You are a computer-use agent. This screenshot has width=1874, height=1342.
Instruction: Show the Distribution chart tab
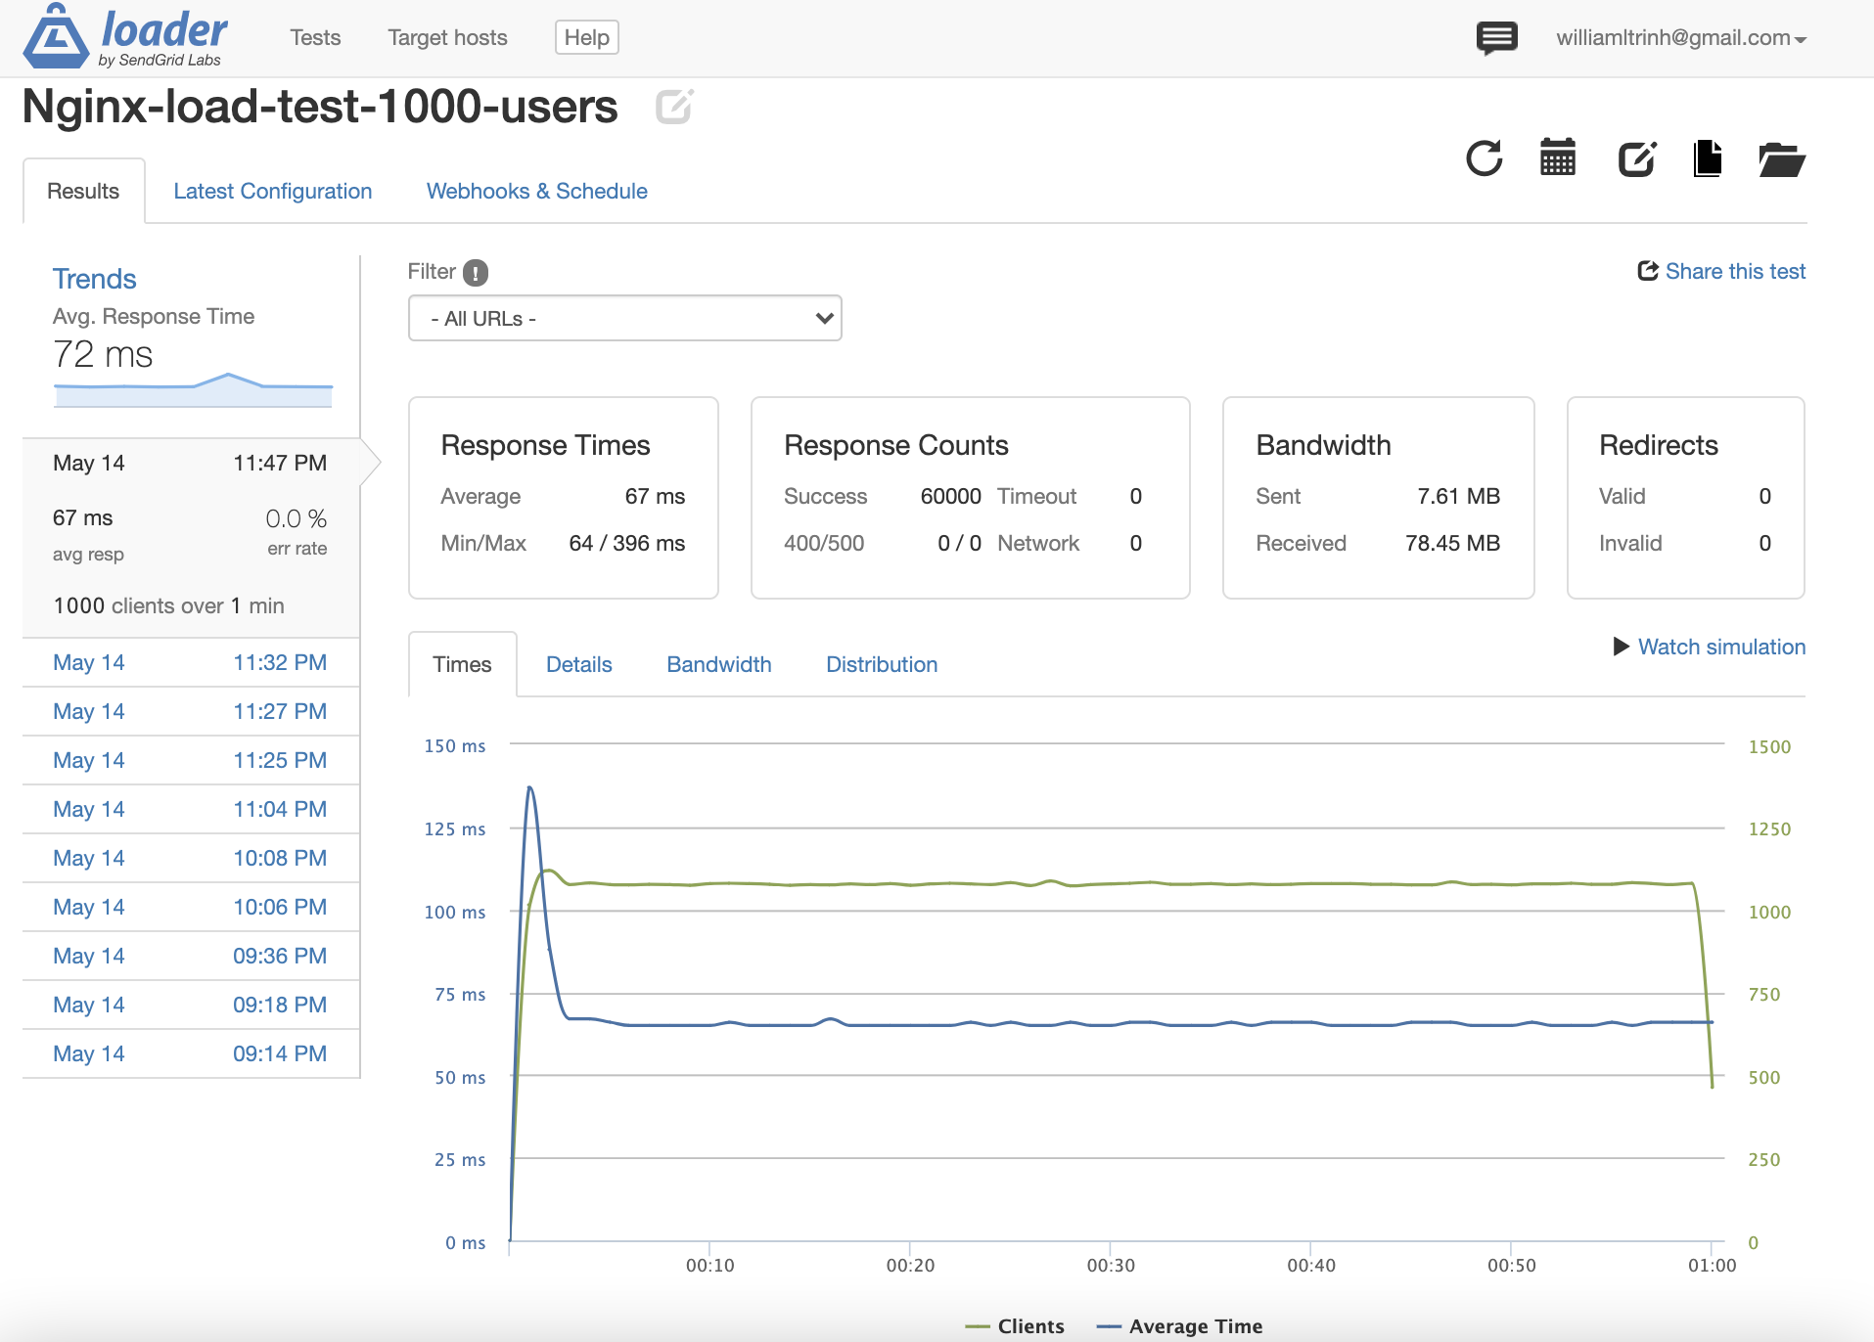(x=882, y=664)
